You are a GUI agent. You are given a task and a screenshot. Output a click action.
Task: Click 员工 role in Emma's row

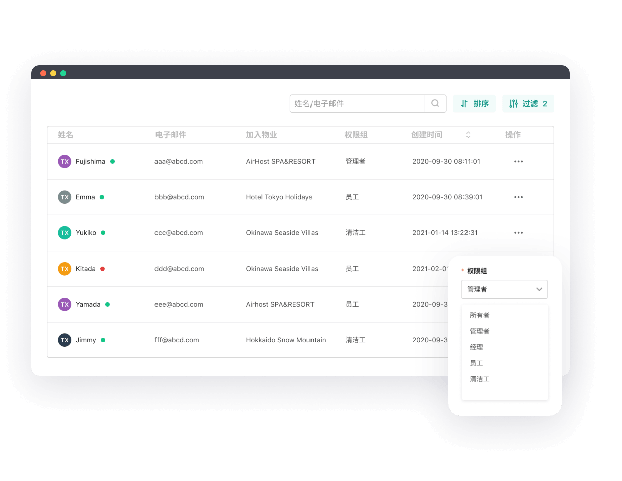352,197
